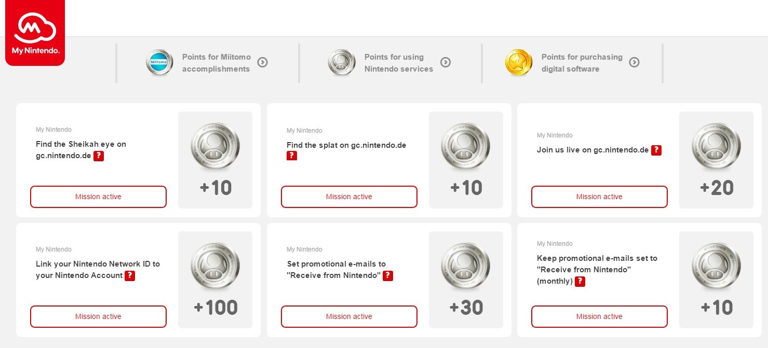This screenshot has width=768, height=348.
Task: Click Mission active for Link Nintendo Network ID
Action: [x=98, y=316]
